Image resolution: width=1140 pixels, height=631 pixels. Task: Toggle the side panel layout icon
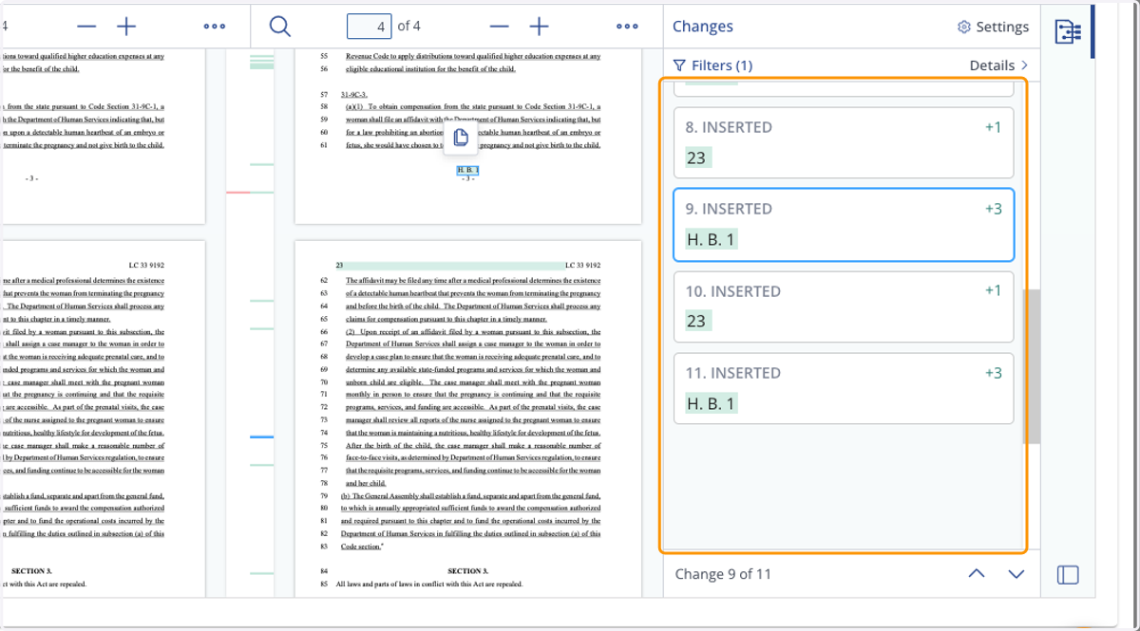[1068, 574]
